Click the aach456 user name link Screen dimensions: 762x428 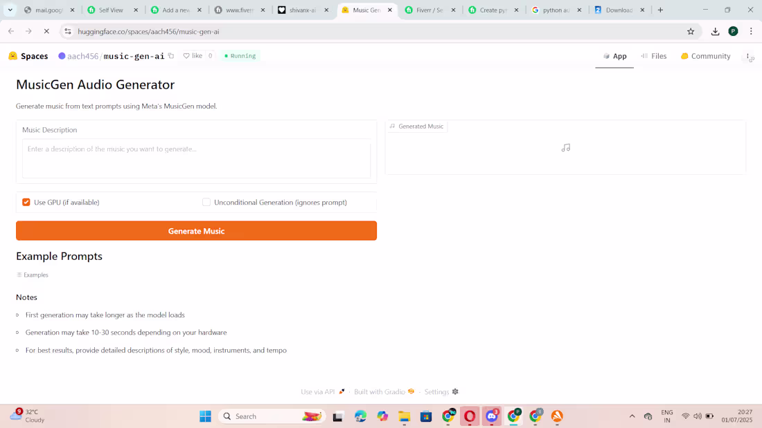click(82, 56)
